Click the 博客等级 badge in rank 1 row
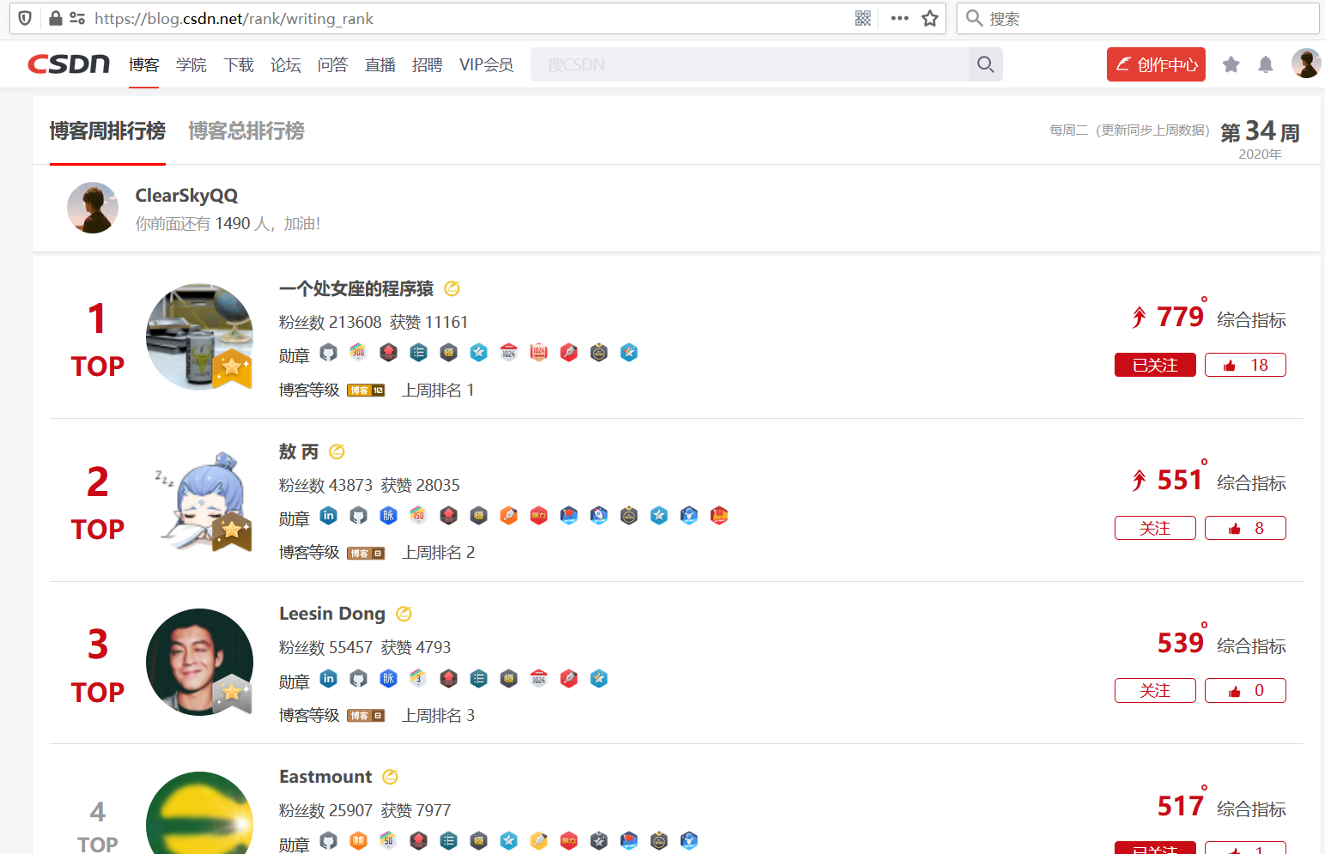This screenshot has height=854, width=1325. pos(366,391)
